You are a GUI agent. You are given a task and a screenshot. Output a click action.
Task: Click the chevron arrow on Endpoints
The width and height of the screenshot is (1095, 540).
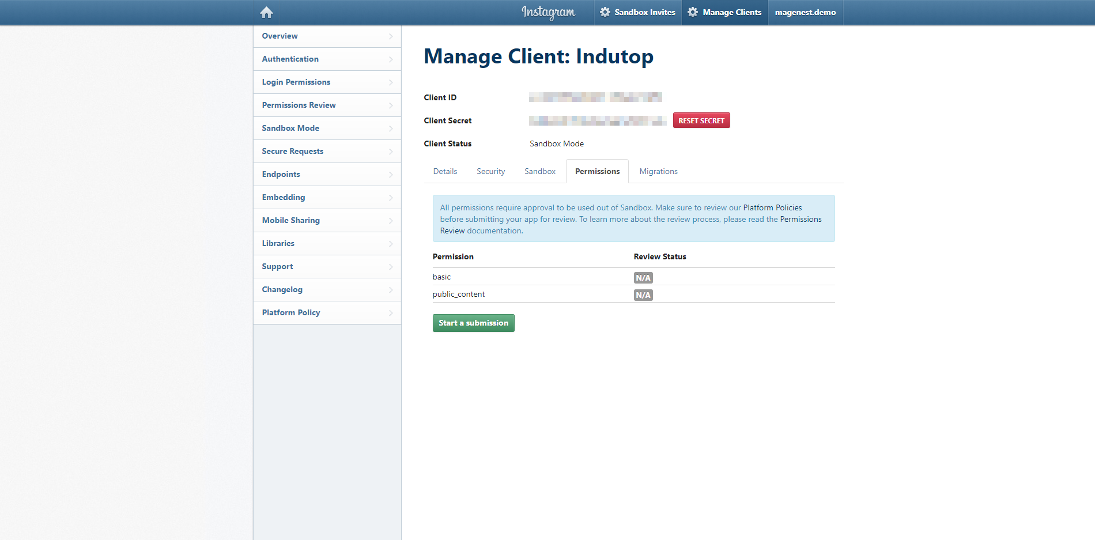(391, 175)
